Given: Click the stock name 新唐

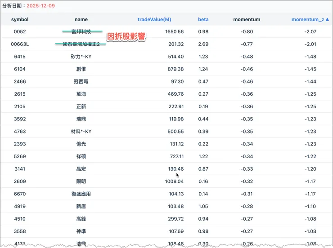Looking at the screenshot, I should tap(81, 207).
